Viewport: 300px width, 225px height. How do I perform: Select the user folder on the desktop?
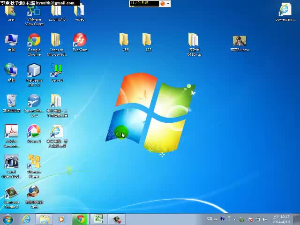coord(11,14)
